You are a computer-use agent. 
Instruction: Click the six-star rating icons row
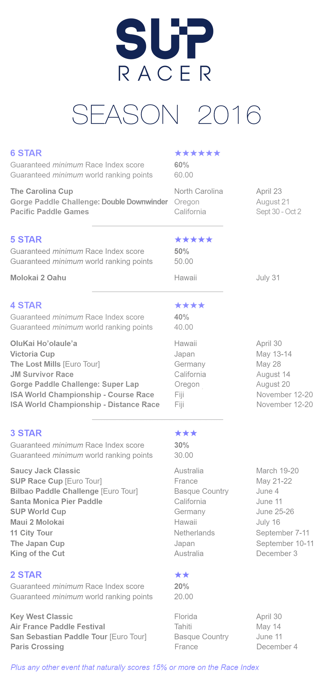pyautogui.click(x=198, y=153)
